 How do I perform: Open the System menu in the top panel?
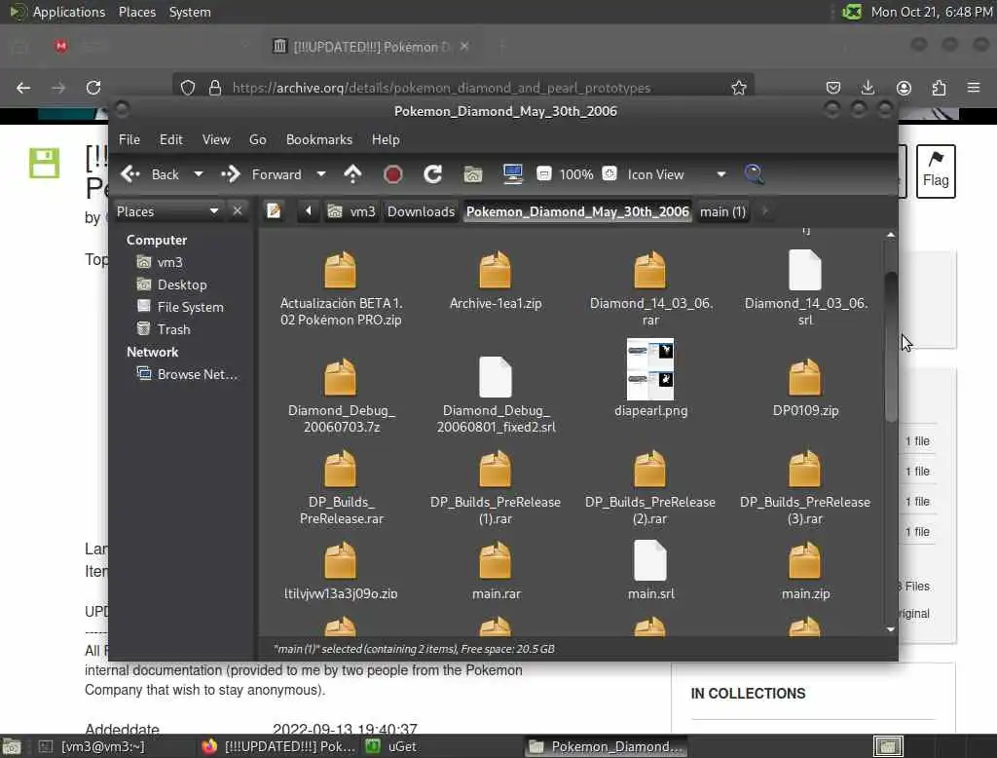click(x=190, y=12)
